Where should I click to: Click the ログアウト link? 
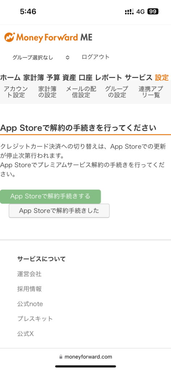[96, 57]
